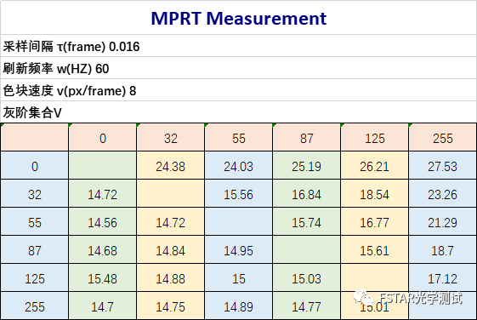
Task: Click the cell with value 14.75
Action: point(171,306)
